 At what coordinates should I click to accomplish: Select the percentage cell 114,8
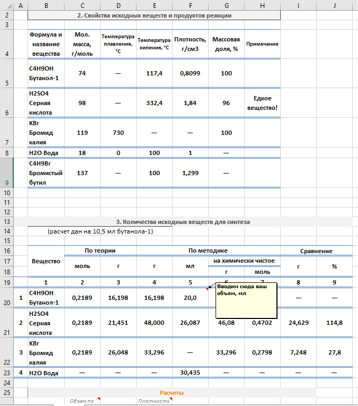click(x=334, y=322)
